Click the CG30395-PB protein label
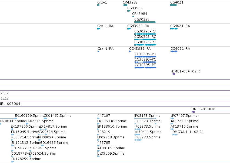 (145, 54)
